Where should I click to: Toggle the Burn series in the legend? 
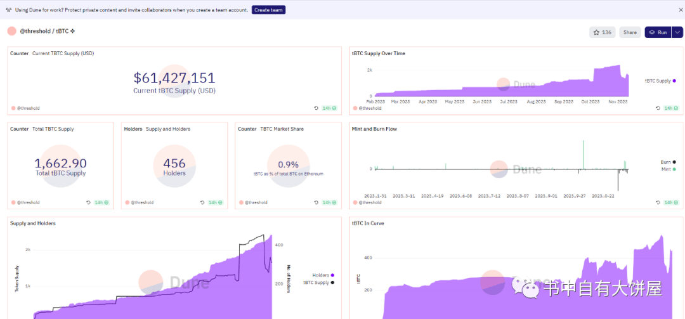point(669,162)
